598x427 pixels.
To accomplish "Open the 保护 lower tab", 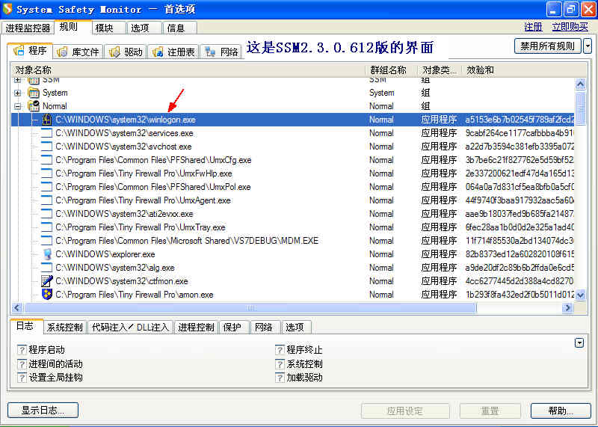I will [232, 327].
